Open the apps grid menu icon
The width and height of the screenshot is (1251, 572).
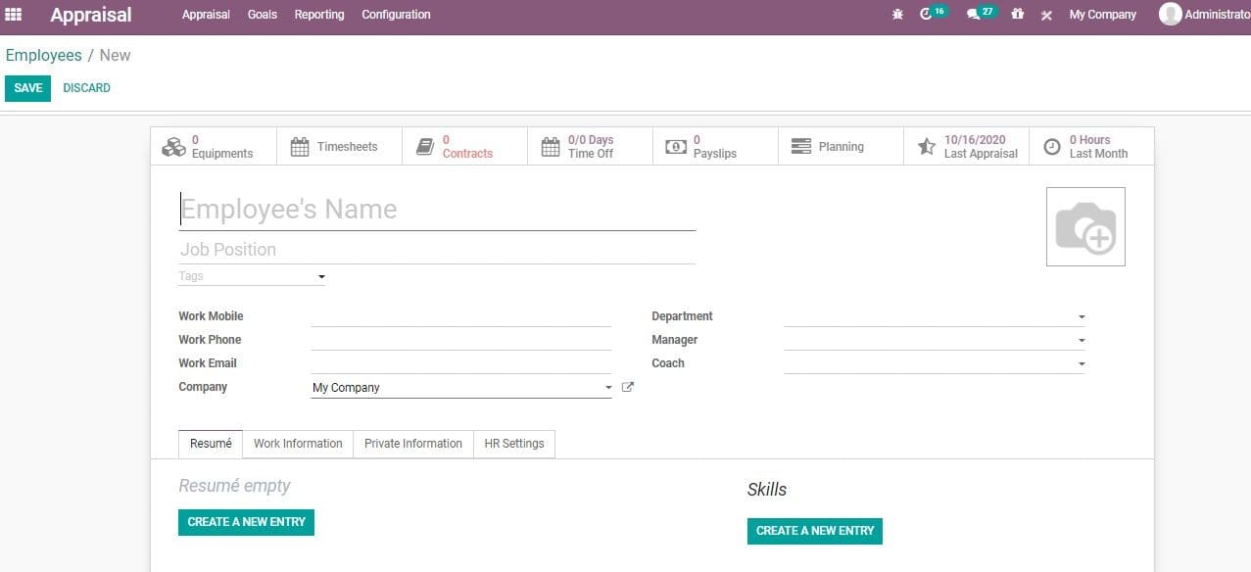click(x=14, y=15)
